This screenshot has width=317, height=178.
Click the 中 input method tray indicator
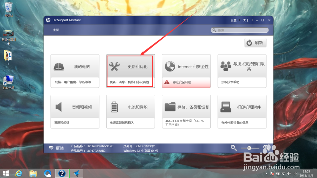click(x=295, y=174)
